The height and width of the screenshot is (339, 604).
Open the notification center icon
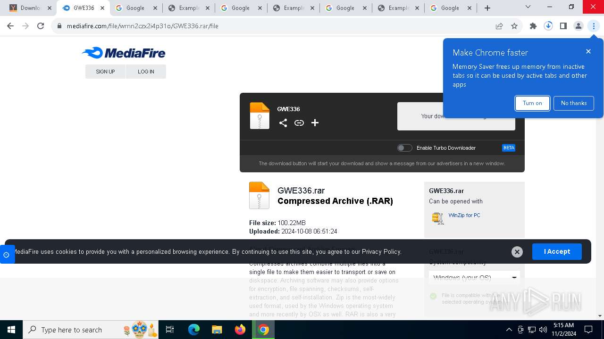tap(588, 330)
